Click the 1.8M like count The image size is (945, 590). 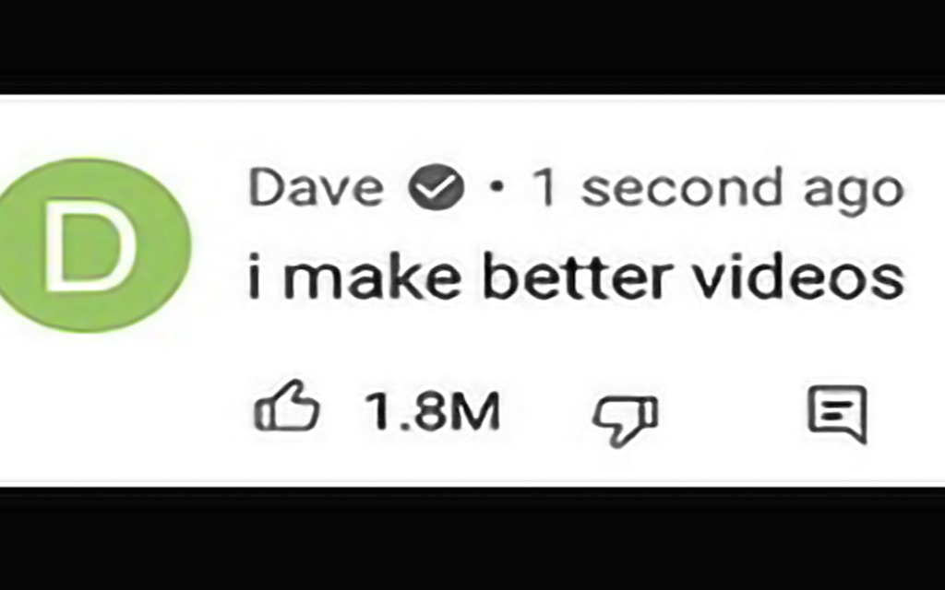tap(433, 411)
